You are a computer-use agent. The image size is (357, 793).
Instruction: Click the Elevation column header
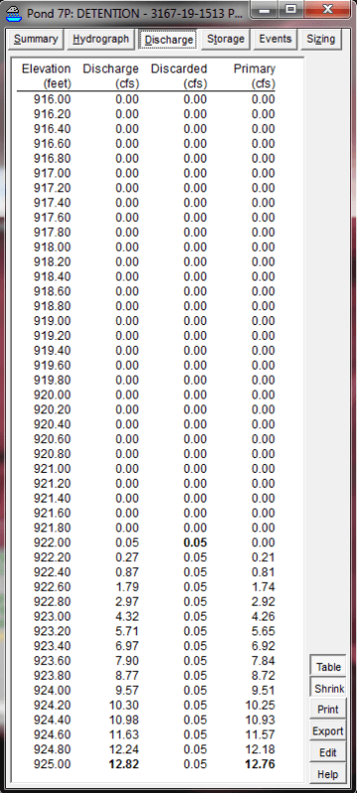point(46,76)
